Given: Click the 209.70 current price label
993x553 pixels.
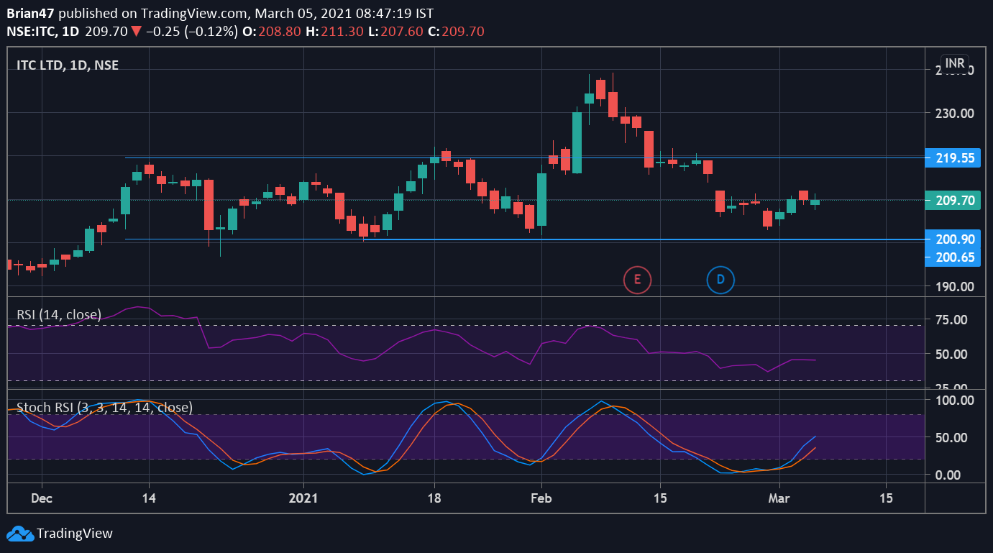Looking at the screenshot, I should tap(953, 201).
